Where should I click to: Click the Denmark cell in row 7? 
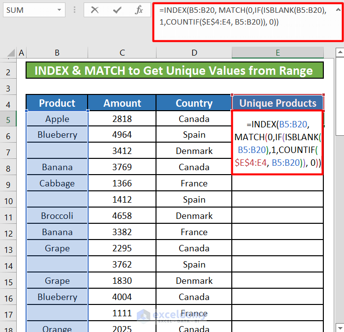pos(194,151)
